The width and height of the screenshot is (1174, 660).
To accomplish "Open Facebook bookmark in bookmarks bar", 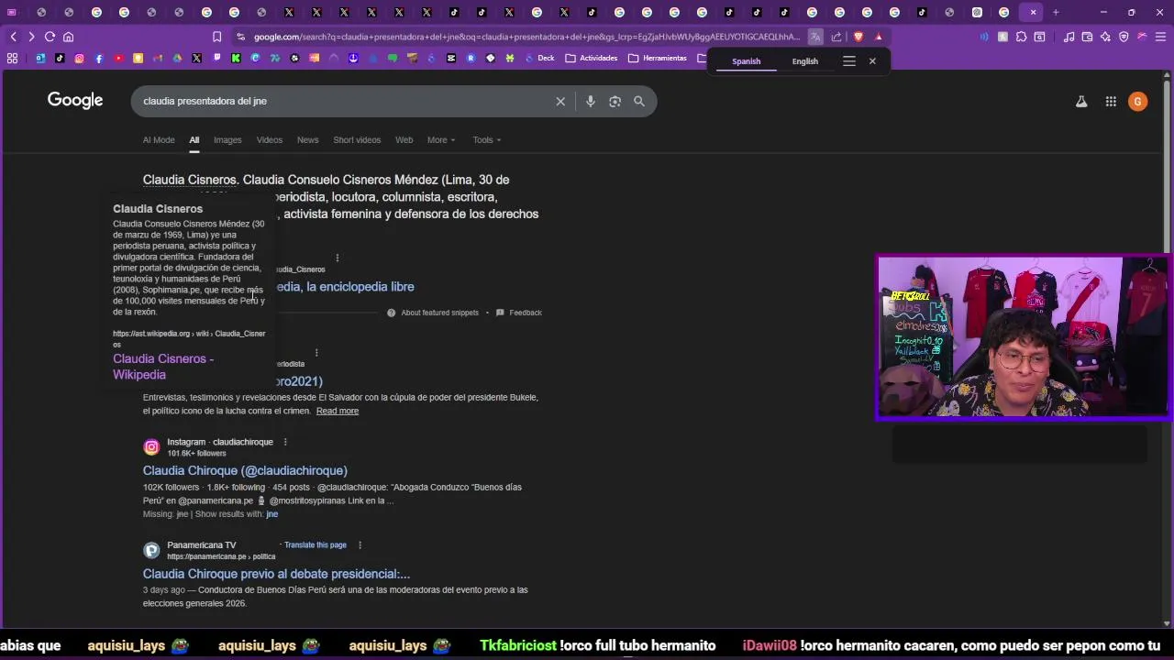I will pos(99,58).
